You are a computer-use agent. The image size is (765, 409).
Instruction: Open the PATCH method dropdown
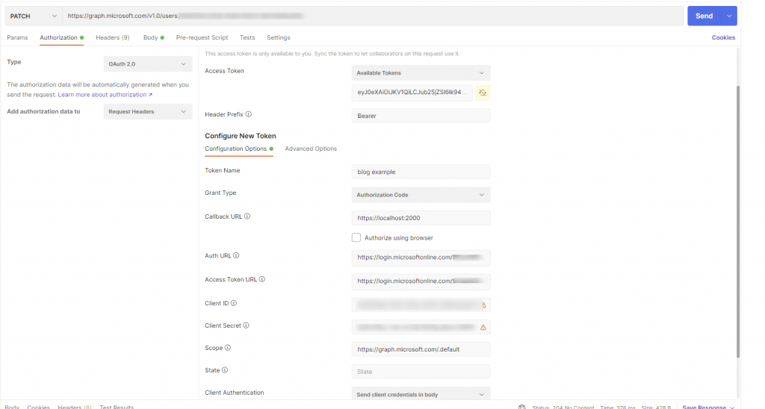pyautogui.click(x=33, y=16)
